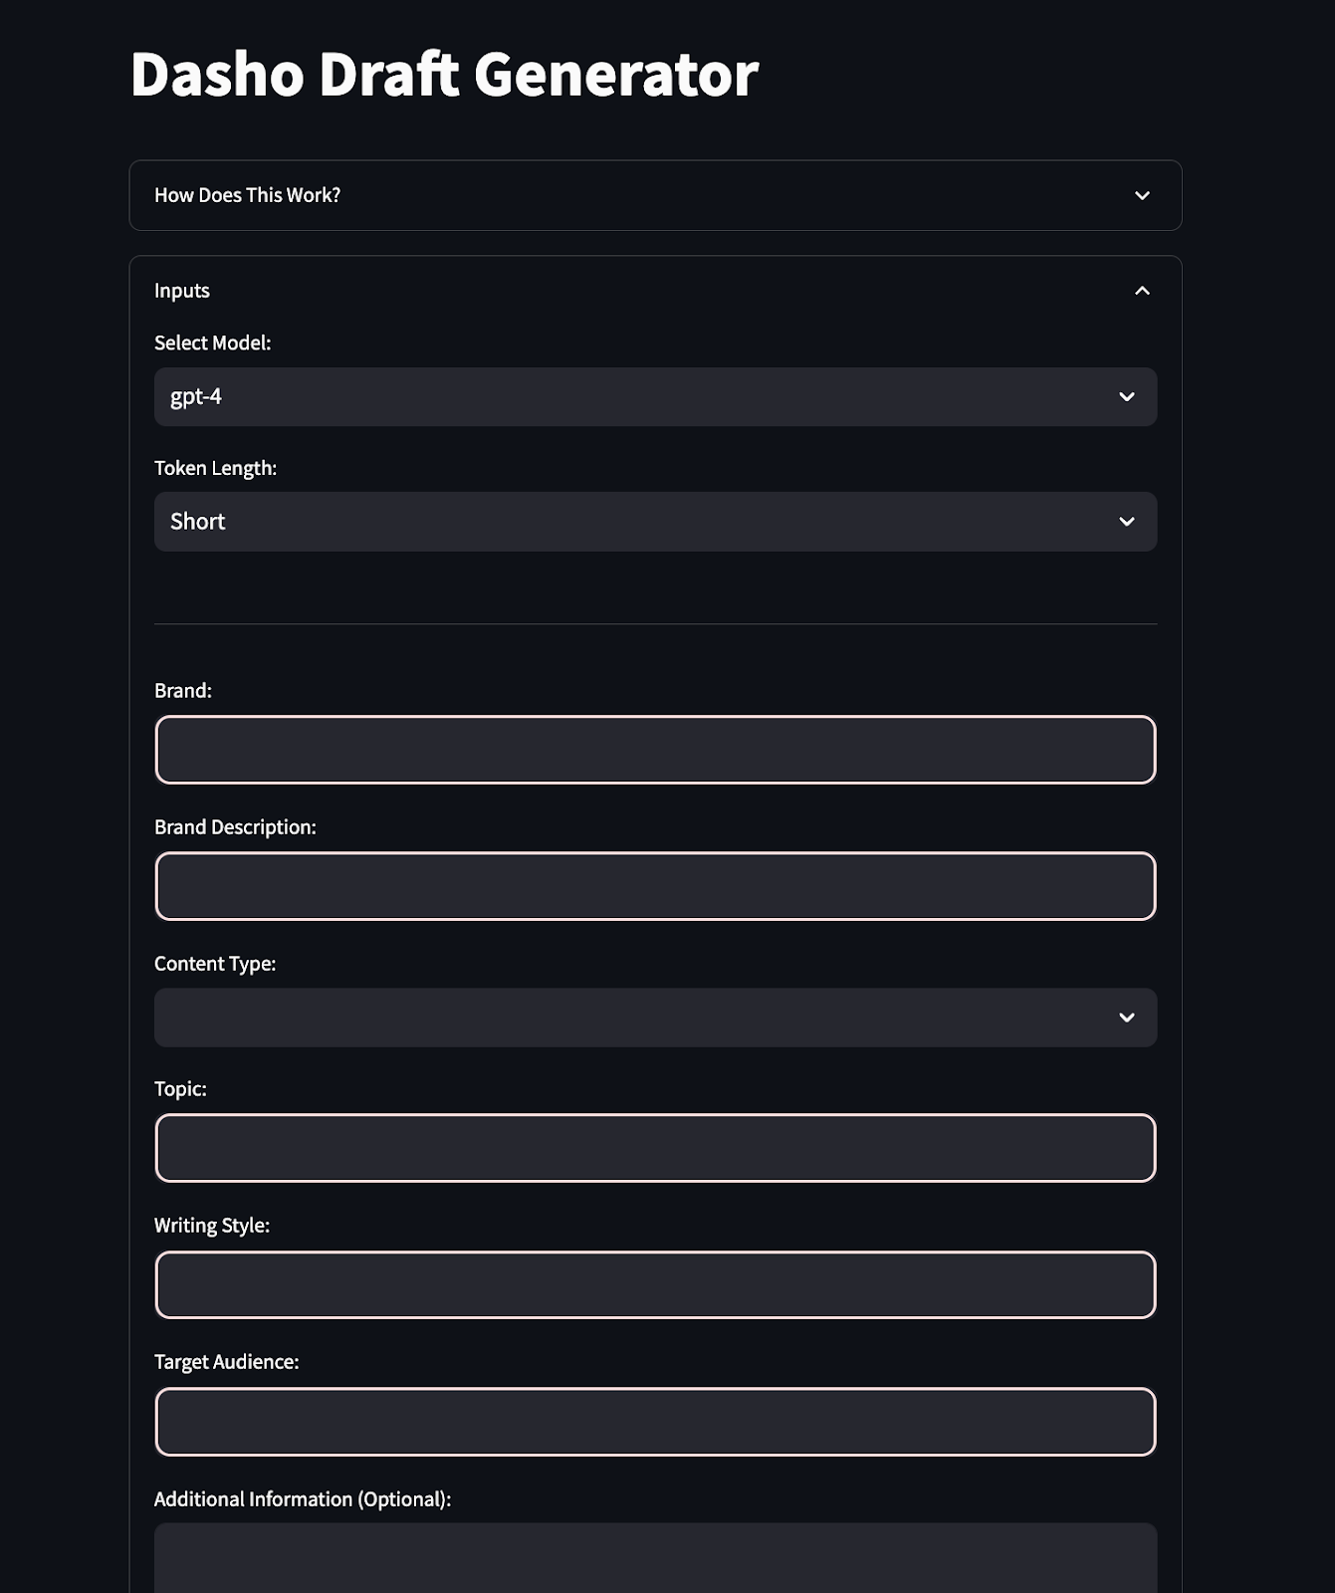
Task: Click the Content Type dropdown arrow
Action: coord(1126,1018)
